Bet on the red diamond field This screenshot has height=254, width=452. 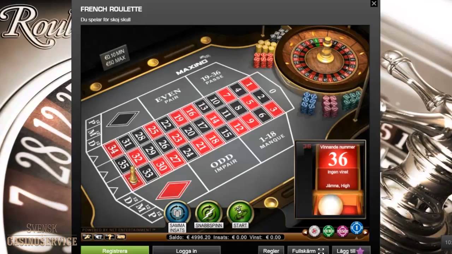[174, 190]
